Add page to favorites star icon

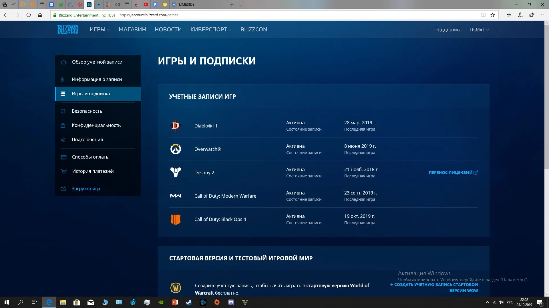tap(493, 15)
